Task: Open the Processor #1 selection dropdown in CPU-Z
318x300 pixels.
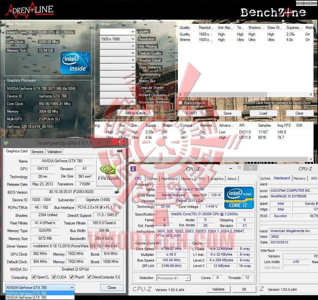Action: (x=173, y=278)
